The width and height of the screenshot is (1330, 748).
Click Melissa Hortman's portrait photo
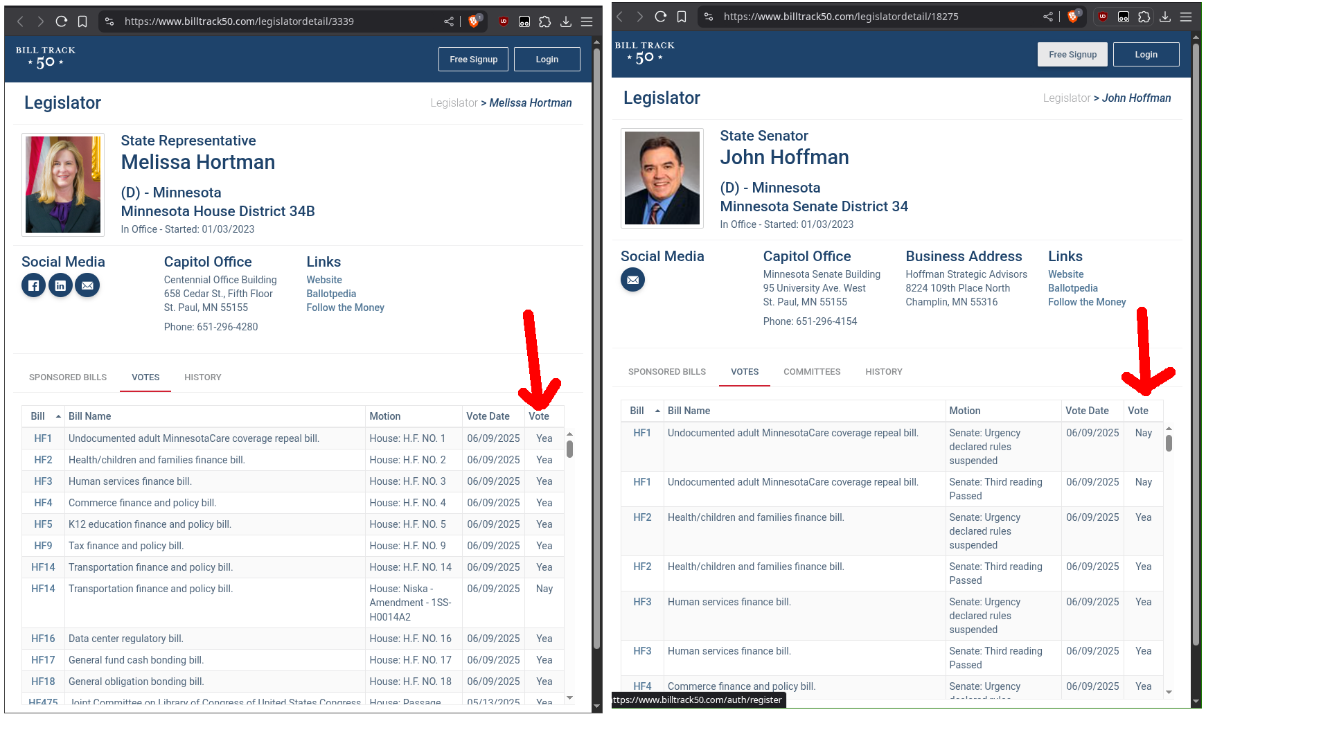point(63,185)
